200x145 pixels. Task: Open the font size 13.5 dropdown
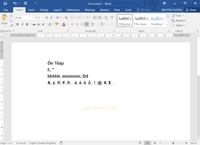point(43,17)
